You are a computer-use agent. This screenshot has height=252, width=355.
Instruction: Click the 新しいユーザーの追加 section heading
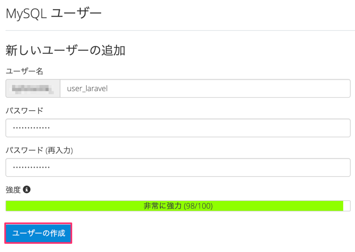[66, 50]
